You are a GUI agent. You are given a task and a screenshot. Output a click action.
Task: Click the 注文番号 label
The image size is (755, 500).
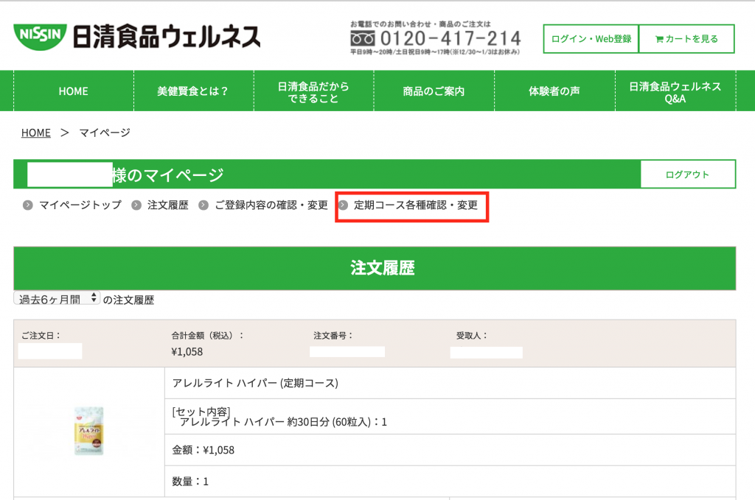pyautogui.click(x=333, y=336)
